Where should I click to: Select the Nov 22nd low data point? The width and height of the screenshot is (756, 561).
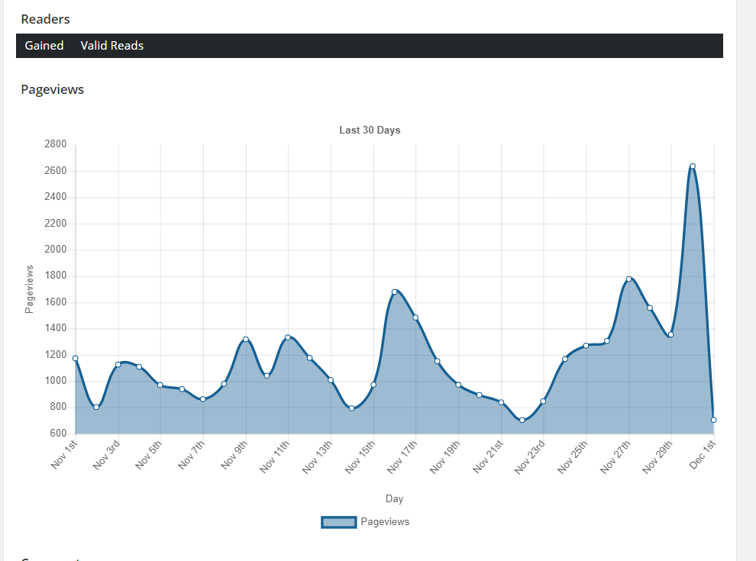[522, 421]
